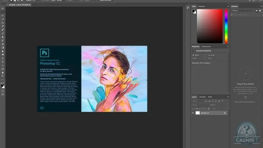This screenshot has height=148, width=263.
Task: Select the Quick Selection tool
Action: click(3, 19)
